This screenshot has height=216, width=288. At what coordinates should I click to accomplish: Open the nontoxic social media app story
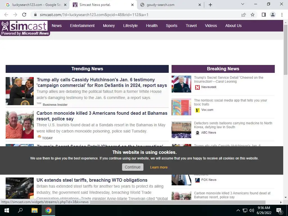pyautogui.click(x=231, y=102)
